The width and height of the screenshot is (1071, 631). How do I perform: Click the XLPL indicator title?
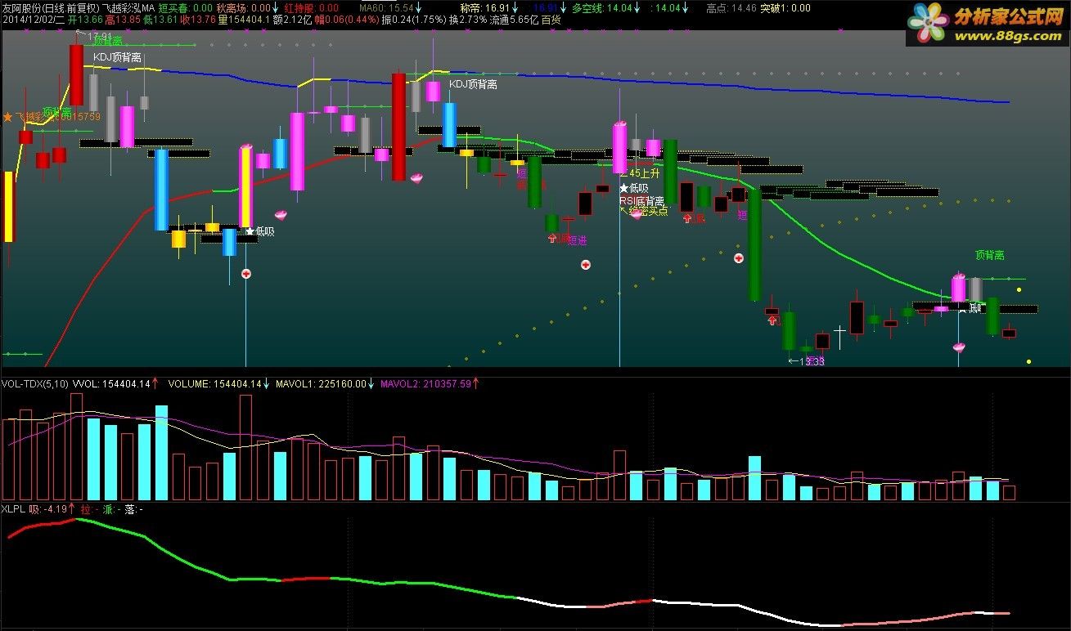point(13,508)
